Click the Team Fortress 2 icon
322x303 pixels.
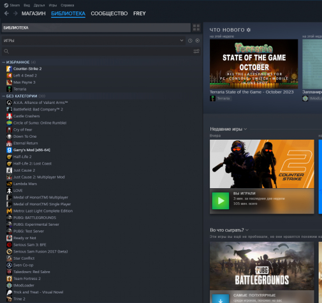[9, 279]
